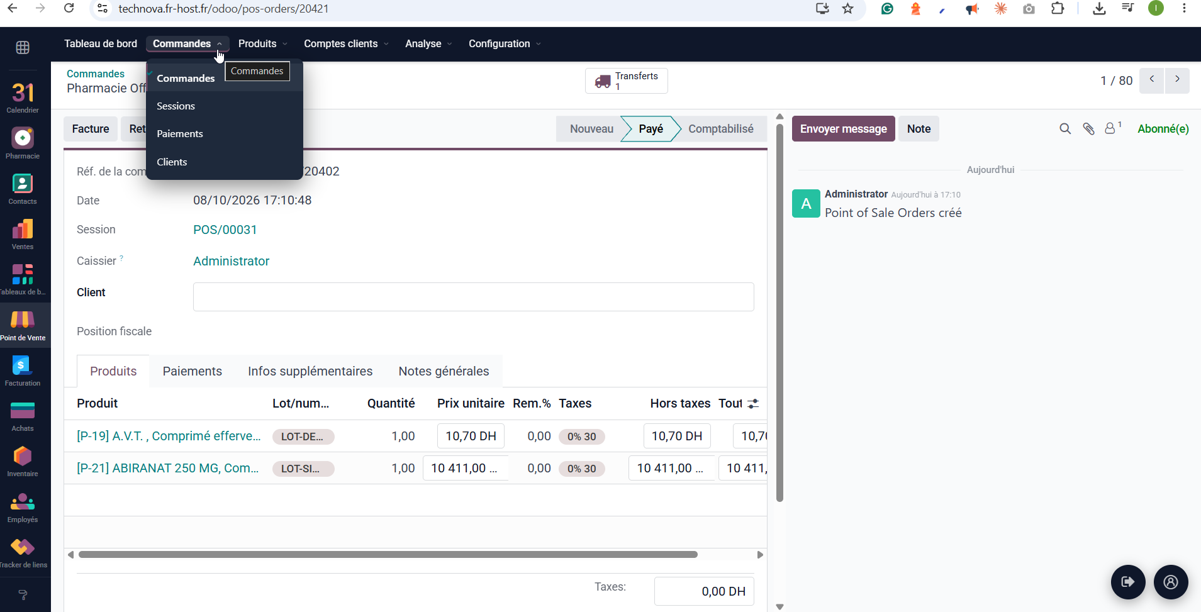Click the horizontal scrollbar under product lines
1201x612 pixels.
coord(388,555)
